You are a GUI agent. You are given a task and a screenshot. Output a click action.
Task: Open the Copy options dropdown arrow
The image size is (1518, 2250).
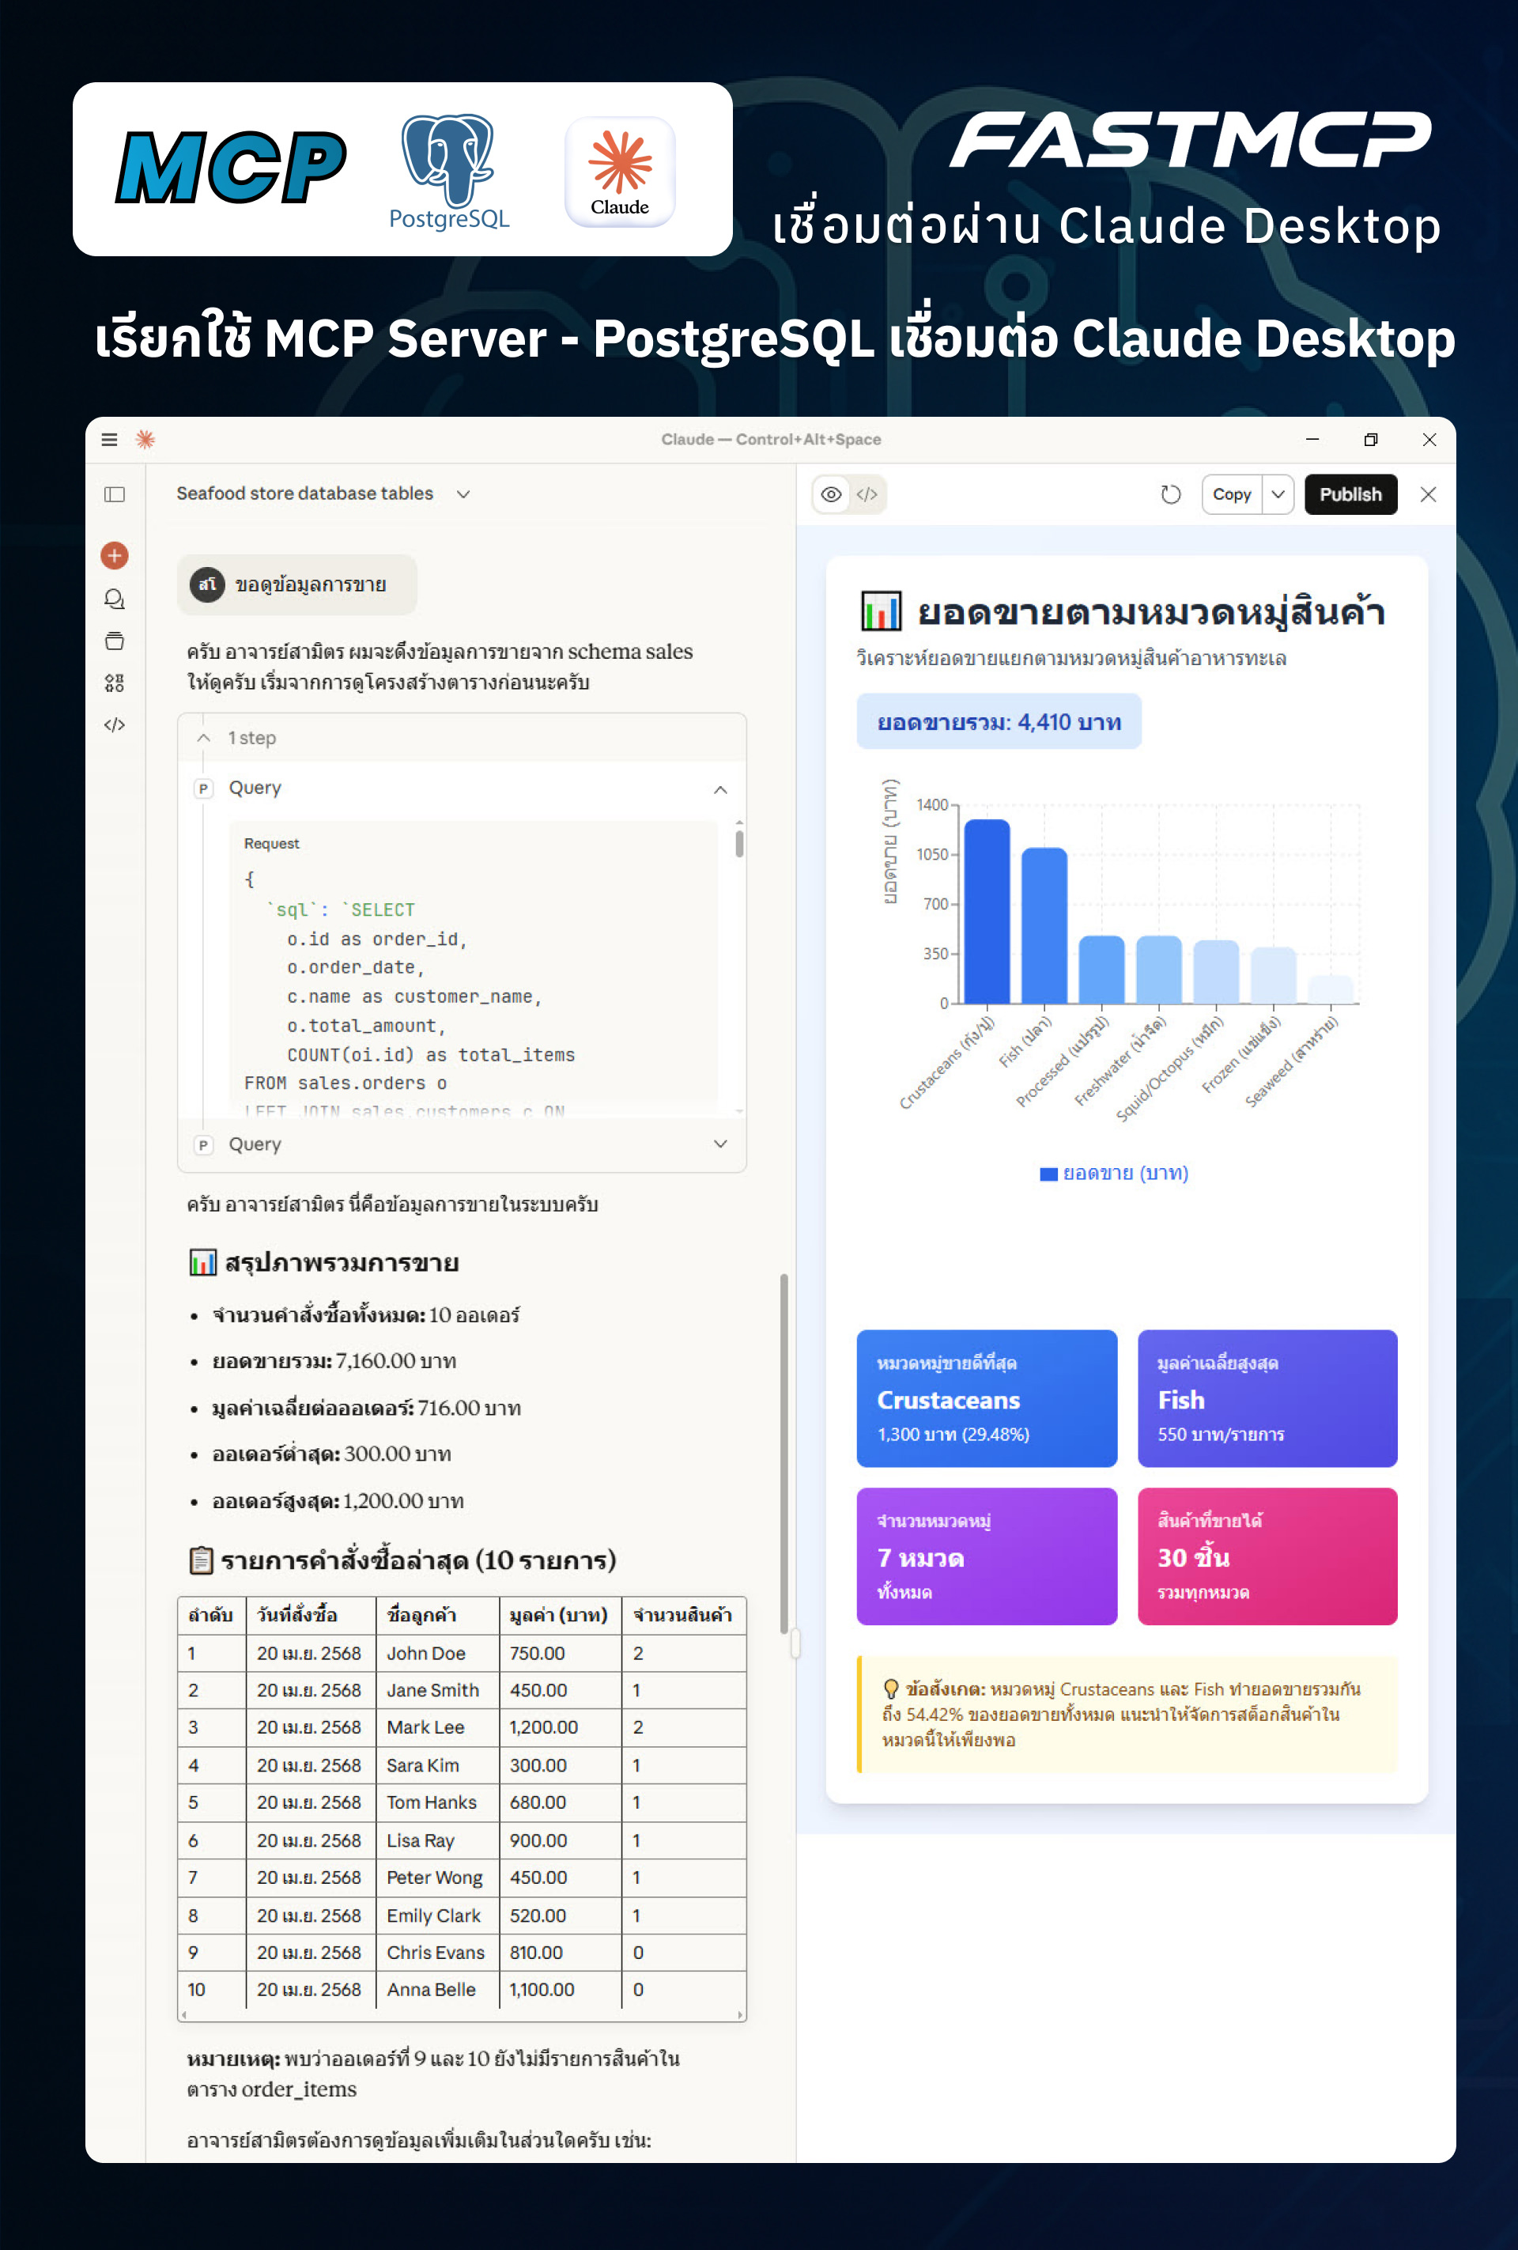coord(1278,495)
